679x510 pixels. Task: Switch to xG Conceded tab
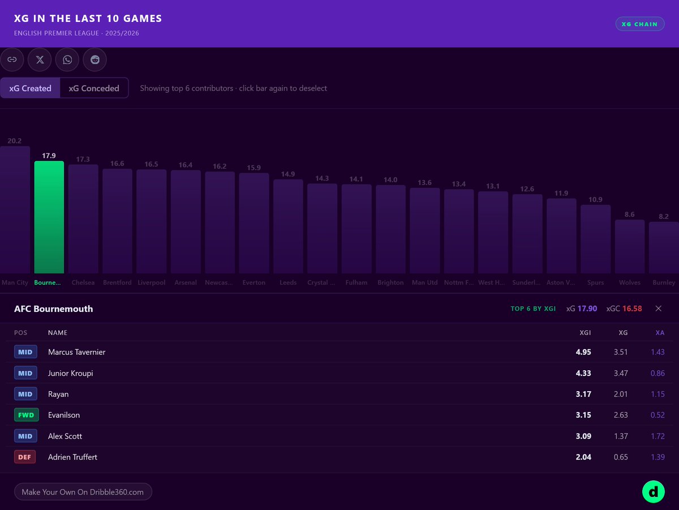click(x=94, y=88)
